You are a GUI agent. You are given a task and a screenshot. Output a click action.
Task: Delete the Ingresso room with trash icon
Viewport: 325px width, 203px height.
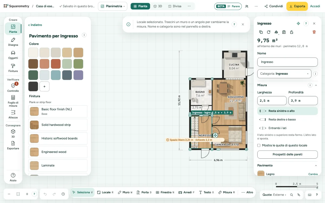click(x=314, y=32)
